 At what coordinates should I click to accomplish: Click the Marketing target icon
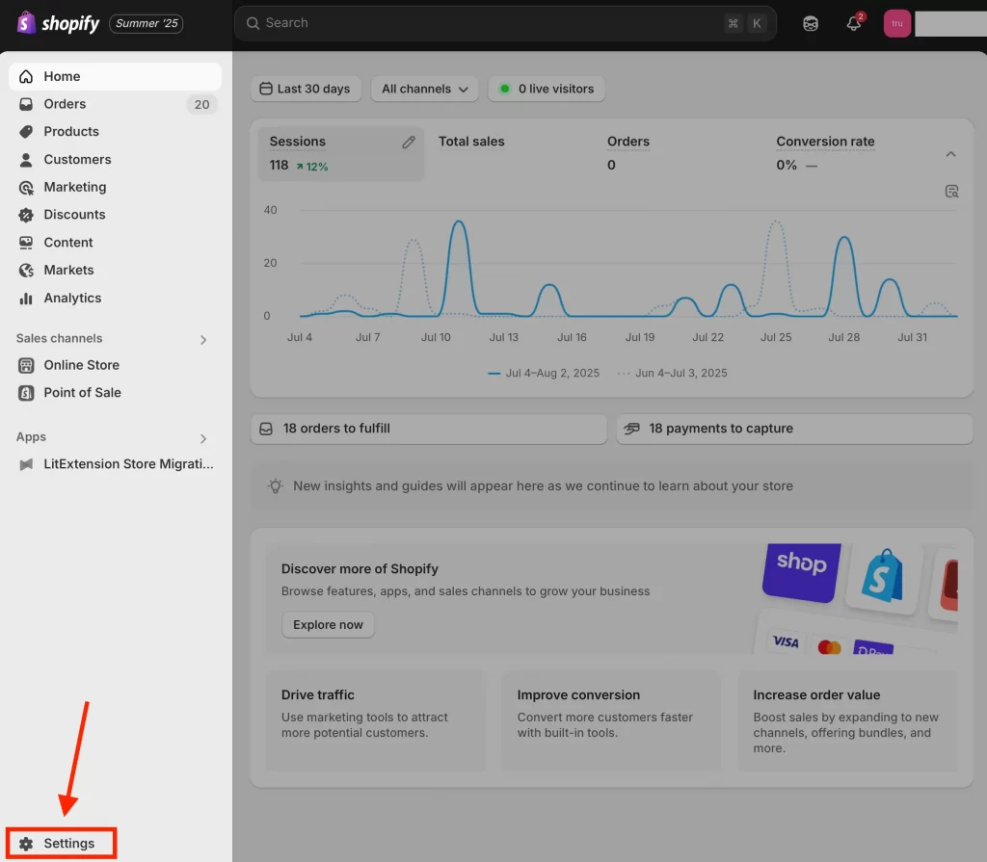click(26, 188)
